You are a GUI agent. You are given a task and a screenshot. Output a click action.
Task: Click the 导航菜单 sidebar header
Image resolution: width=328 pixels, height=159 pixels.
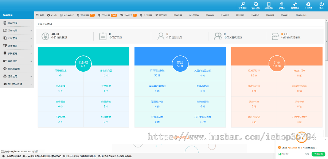[17, 15]
